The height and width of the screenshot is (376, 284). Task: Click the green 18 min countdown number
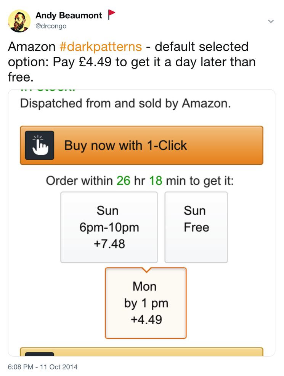[x=156, y=181]
